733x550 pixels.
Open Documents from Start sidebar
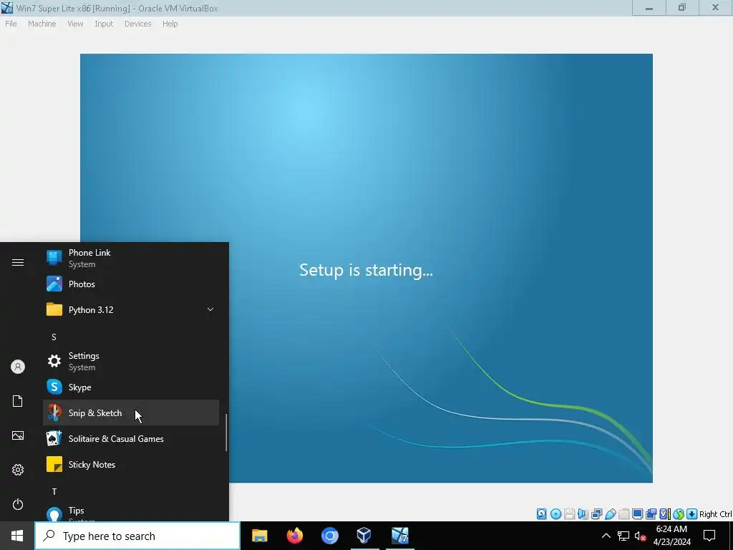click(x=18, y=401)
